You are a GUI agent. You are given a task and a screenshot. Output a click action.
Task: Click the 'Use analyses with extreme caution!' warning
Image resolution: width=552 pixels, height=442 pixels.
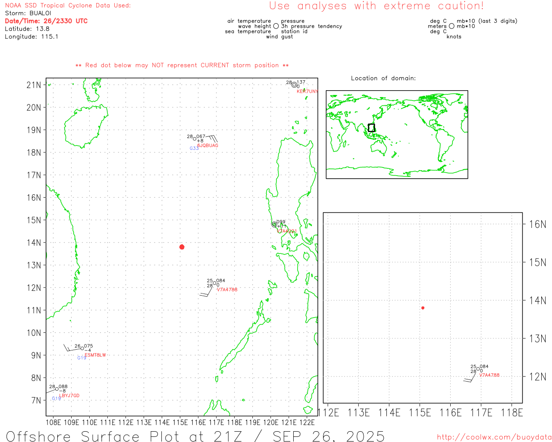tap(376, 6)
